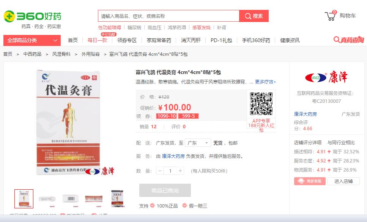The width and height of the screenshot is (367, 222).
Task: Click the red 搜索 search button
Action: pos(254,16)
